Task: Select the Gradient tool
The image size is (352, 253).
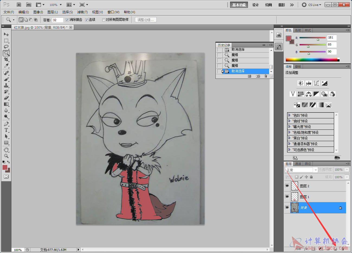Action: point(6,104)
